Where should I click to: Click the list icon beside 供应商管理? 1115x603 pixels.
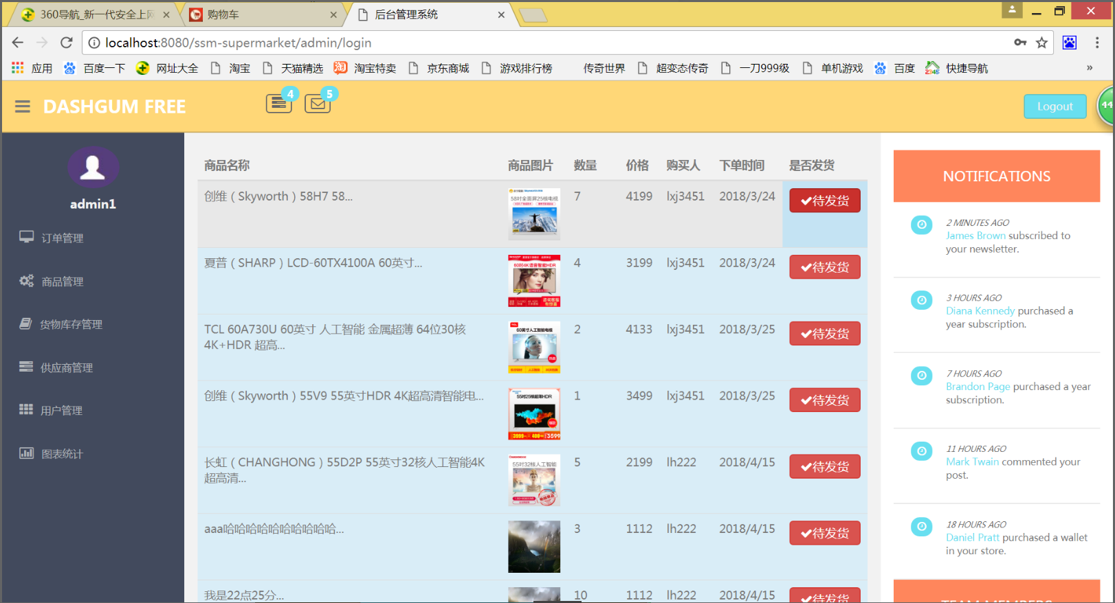tap(26, 367)
